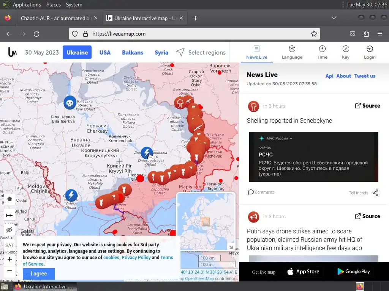Image resolution: width=389 pixels, height=291 pixels.
Task: Open the Select regions chooser
Action: coord(201,52)
